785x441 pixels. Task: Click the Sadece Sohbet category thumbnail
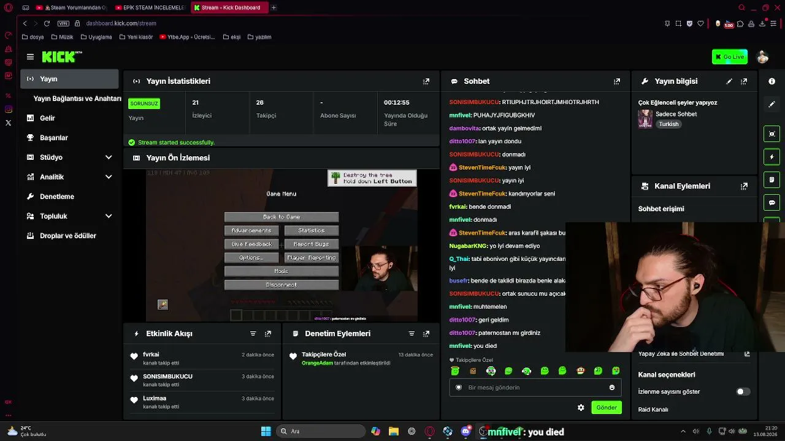click(645, 119)
